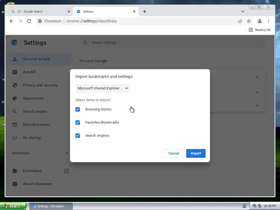280x210 pixels.
Task: Click the share page icon
Action: pyautogui.click(x=240, y=21)
